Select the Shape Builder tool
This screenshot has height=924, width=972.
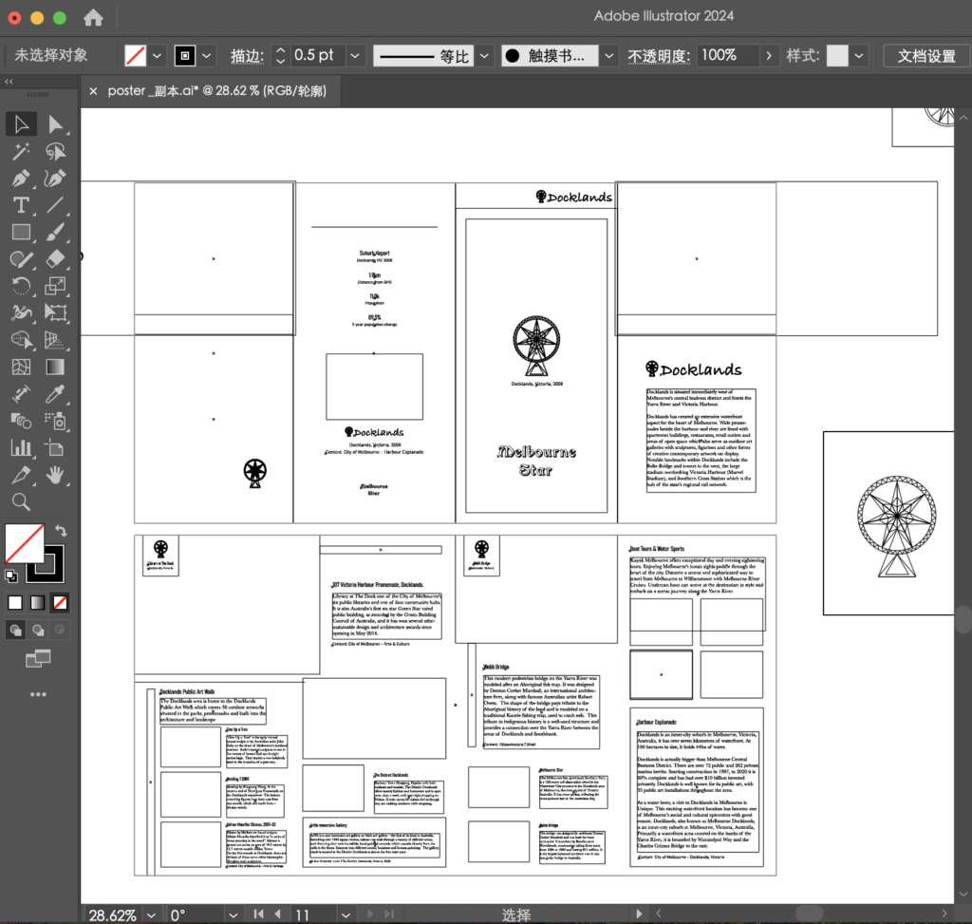tap(21, 340)
